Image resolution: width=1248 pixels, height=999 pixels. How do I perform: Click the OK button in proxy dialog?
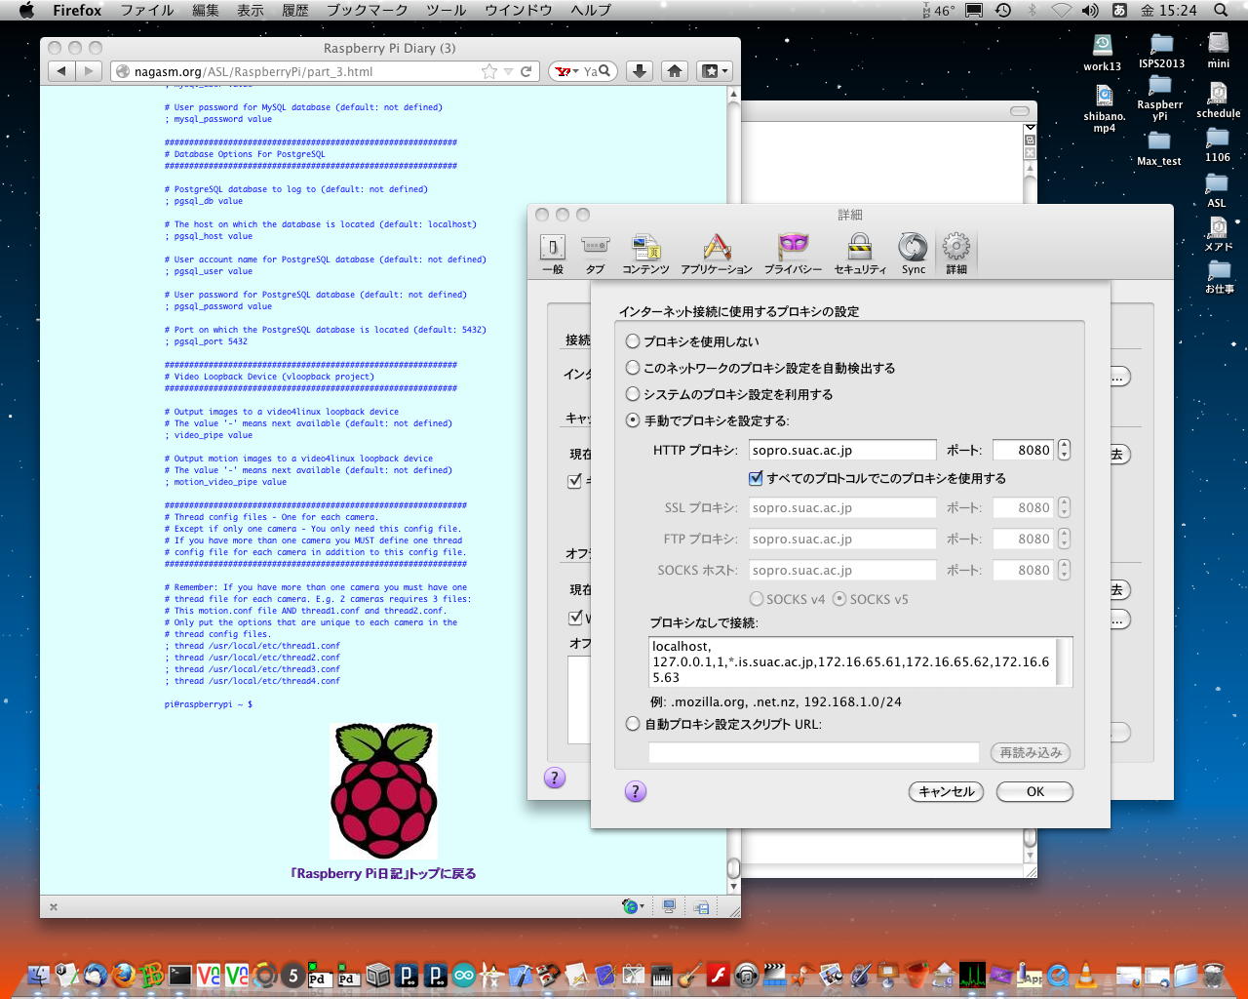pos(1034,791)
